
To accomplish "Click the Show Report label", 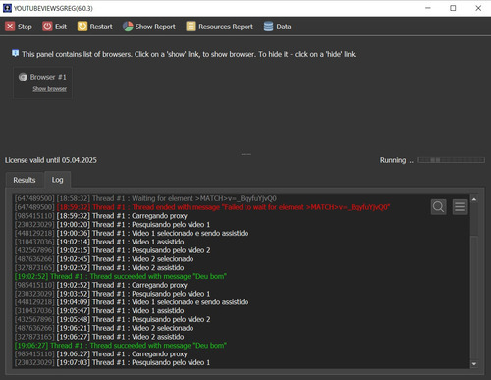I will point(155,27).
